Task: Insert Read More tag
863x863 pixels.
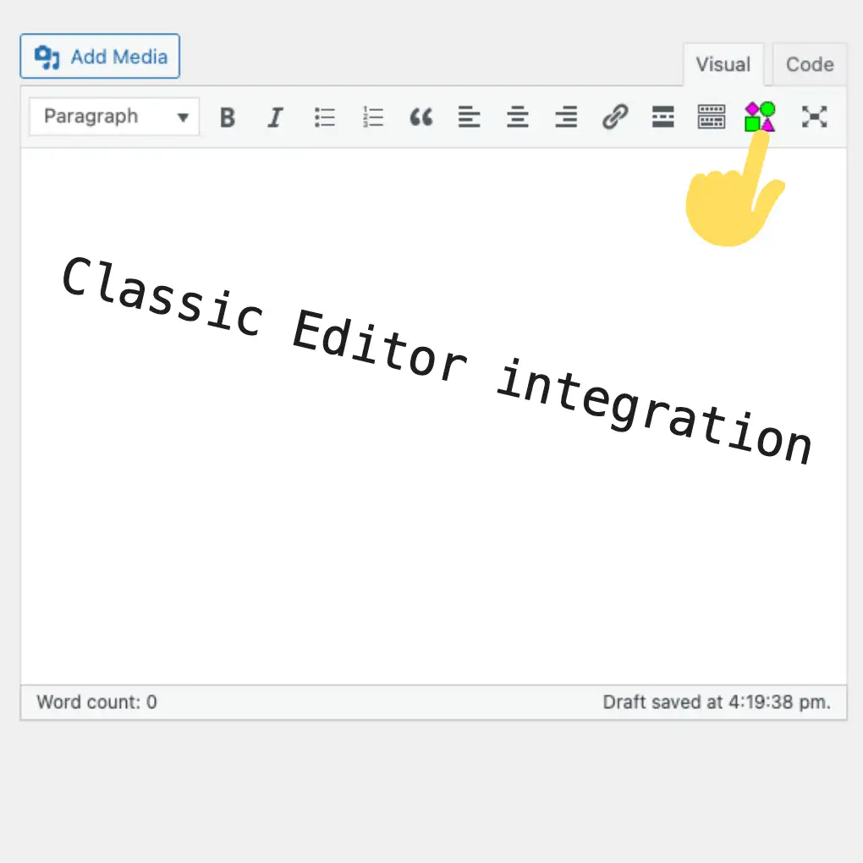Action: [662, 117]
